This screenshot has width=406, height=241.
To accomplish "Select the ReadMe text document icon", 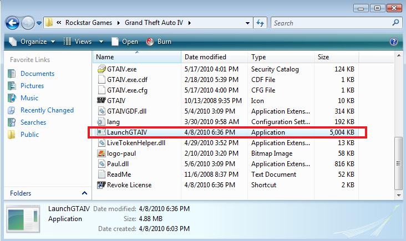I will pyautogui.click(x=101, y=175).
